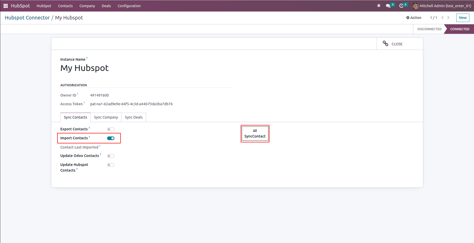This screenshot has width=474, height=243.
Task: Click the Instance Name help question mark
Action: pos(87,58)
